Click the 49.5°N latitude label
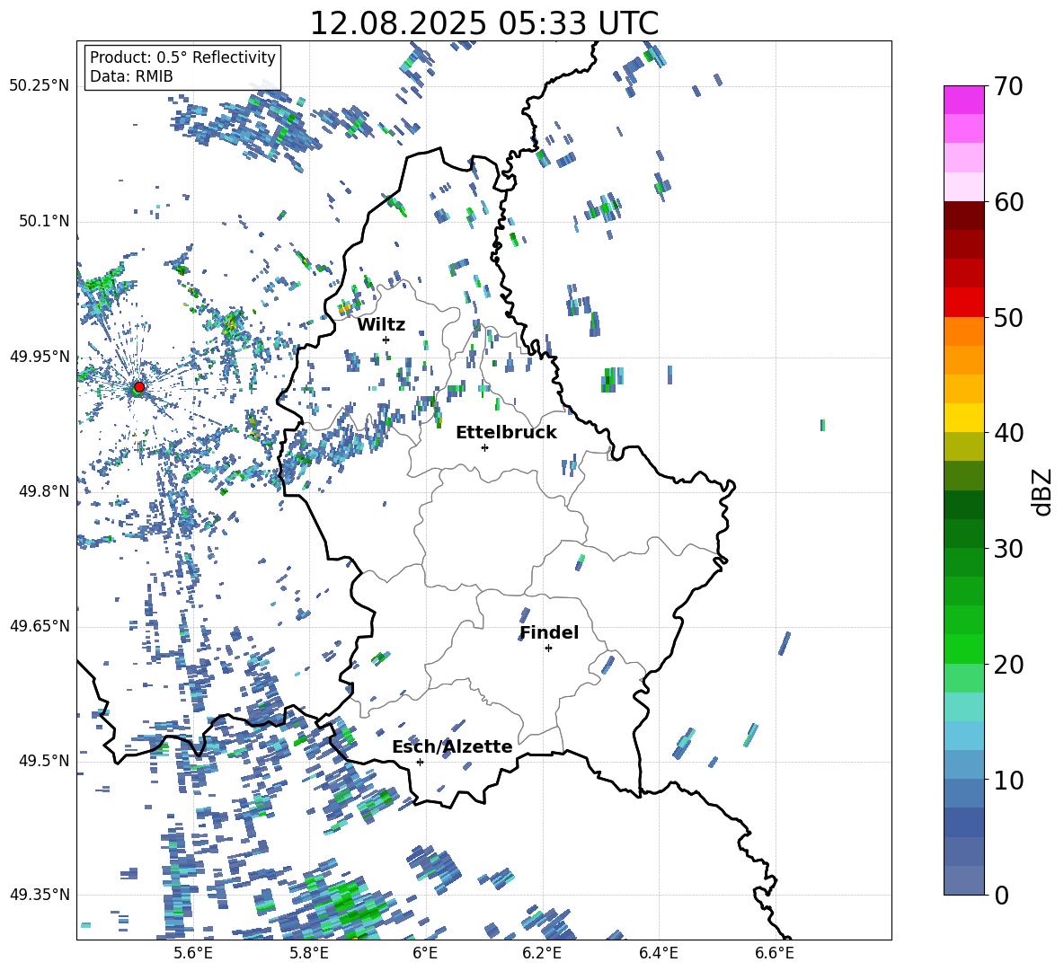 [x=44, y=761]
